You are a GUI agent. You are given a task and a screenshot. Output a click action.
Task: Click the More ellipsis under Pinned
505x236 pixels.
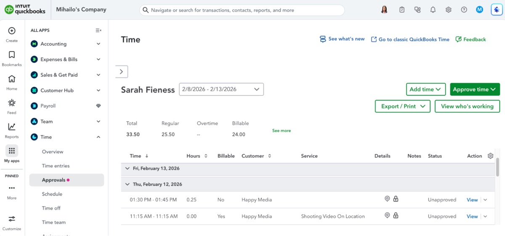pos(12,188)
